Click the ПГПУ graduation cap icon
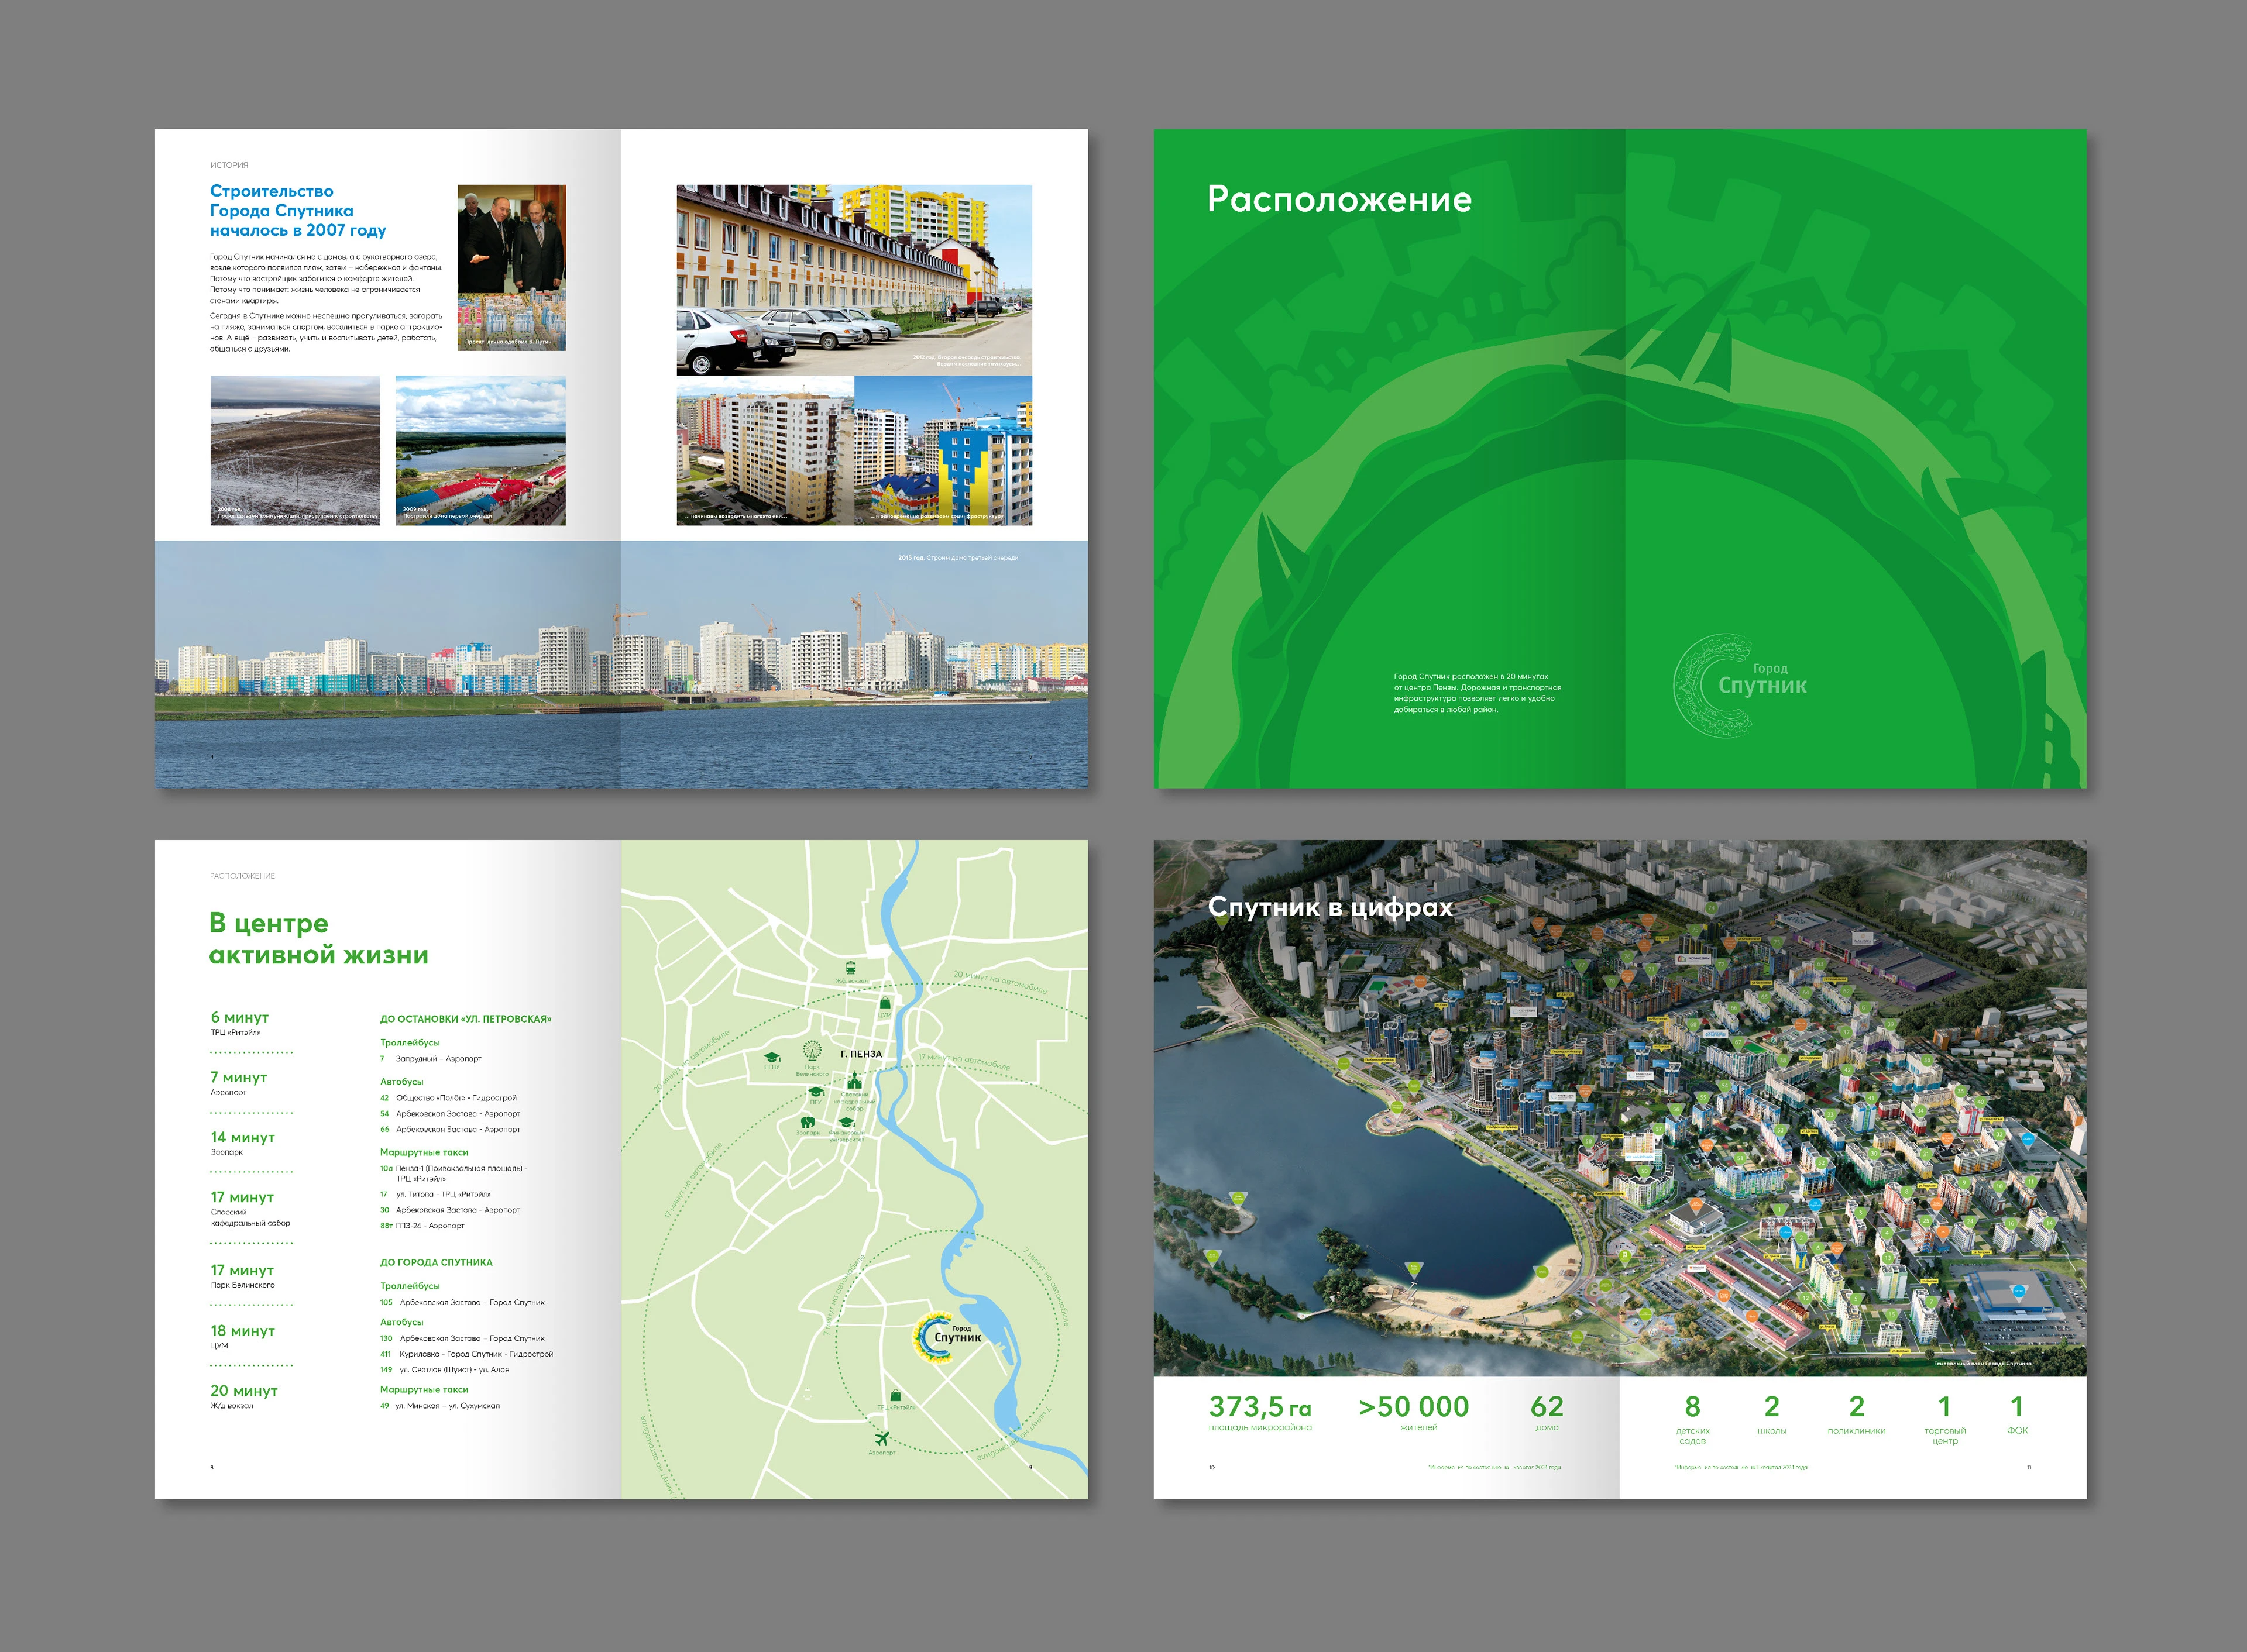 [771, 1057]
